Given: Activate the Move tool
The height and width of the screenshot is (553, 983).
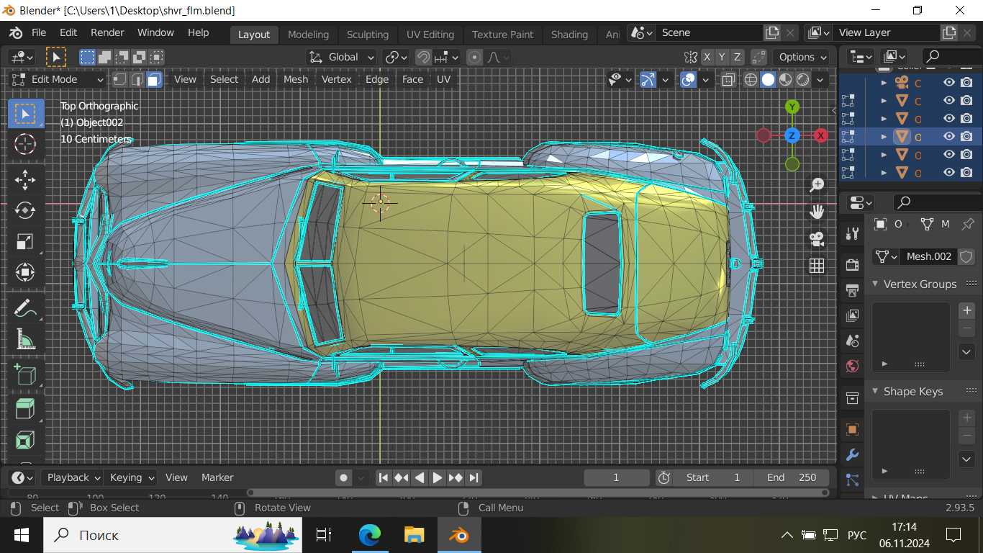Looking at the screenshot, I should pyautogui.click(x=25, y=179).
